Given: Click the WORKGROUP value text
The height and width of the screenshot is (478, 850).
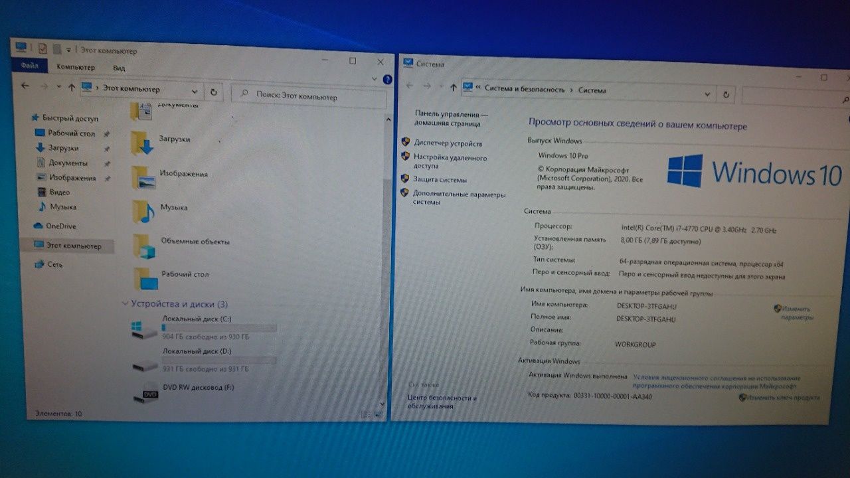Looking at the screenshot, I should [636, 345].
